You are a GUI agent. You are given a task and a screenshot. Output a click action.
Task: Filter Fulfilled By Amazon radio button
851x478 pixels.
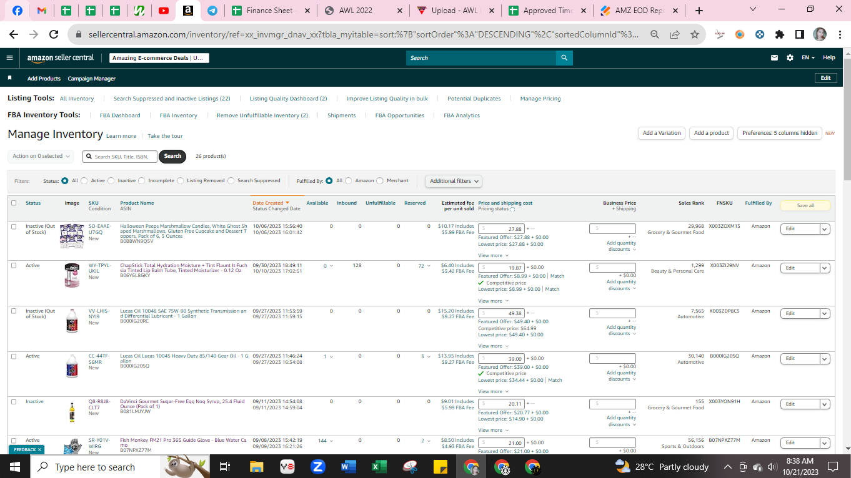coord(349,181)
